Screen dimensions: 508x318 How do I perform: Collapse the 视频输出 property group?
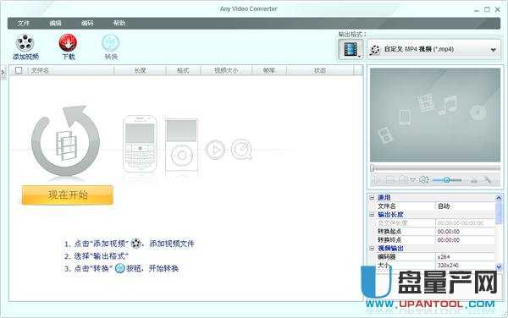pyautogui.click(x=372, y=249)
